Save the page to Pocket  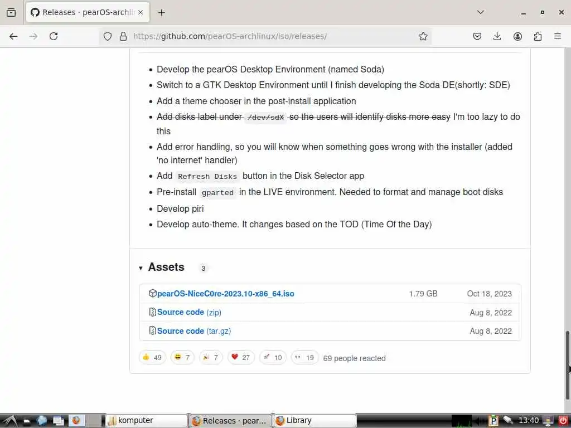[x=477, y=36]
